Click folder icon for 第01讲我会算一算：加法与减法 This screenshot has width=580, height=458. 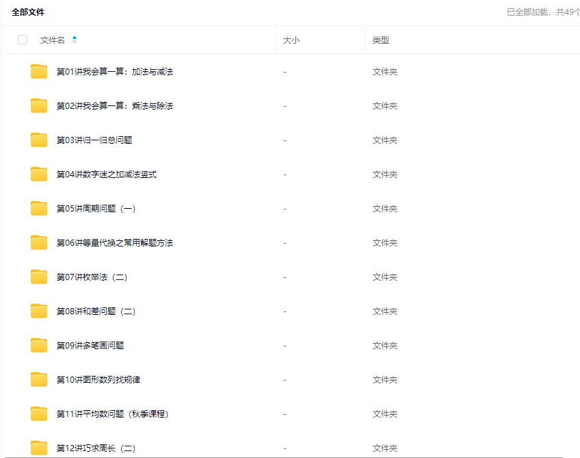coord(39,71)
